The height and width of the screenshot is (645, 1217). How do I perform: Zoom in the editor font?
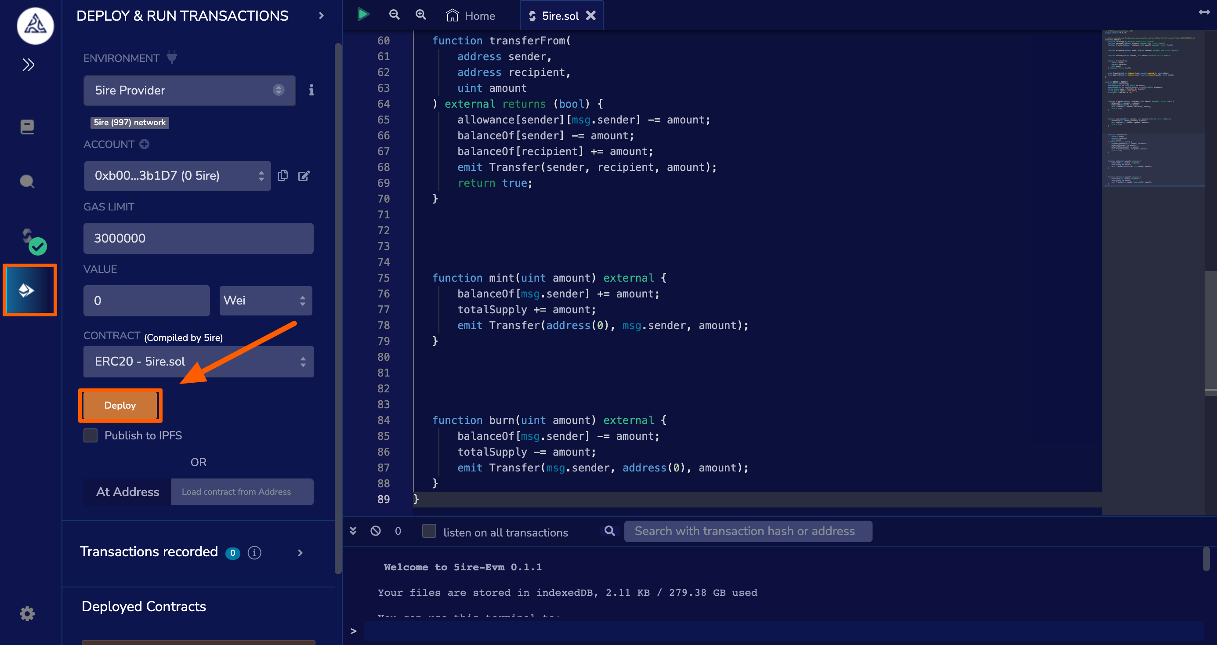coord(420,14)
